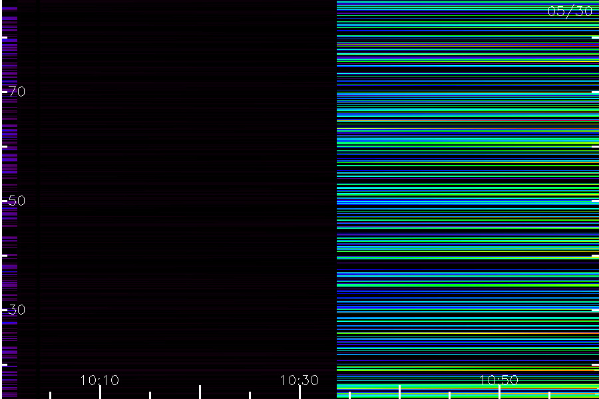Click the 30 label on the vertical axis
Image resolution: width=599 pixels, height=399 pixels.
click(x=17, y=310)
